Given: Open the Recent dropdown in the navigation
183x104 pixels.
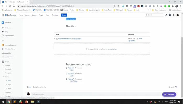Looking at the screenshot, I should [x=27, y=15].
